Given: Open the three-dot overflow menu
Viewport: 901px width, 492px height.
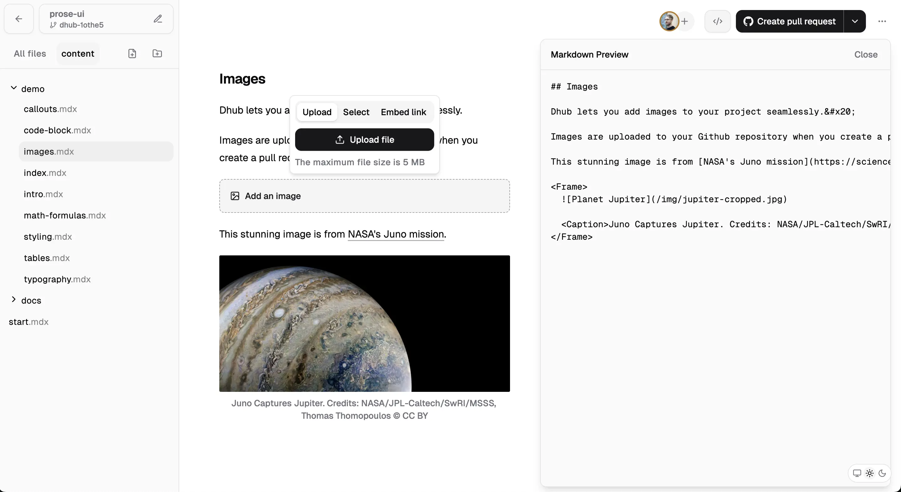Looking at the screenshot, I should click(882, 21).
